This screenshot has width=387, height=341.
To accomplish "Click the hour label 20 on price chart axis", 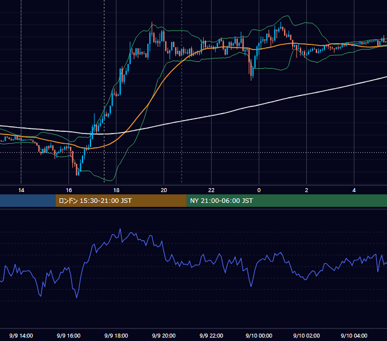I will point(164,190).
